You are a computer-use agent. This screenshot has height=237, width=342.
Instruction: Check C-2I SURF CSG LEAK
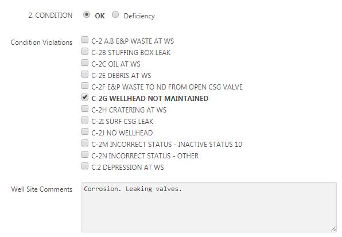pyautogui.click(x=85, y=120)
